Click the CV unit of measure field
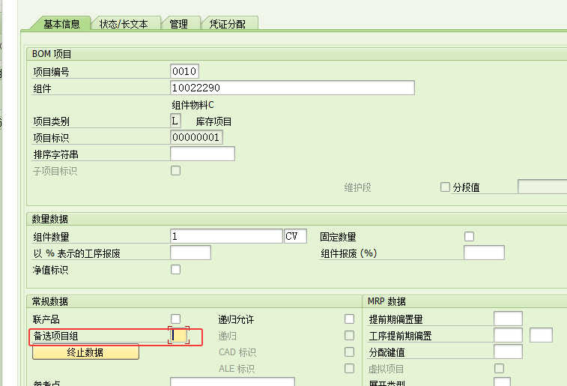567x386 pixels. point(295,236)
